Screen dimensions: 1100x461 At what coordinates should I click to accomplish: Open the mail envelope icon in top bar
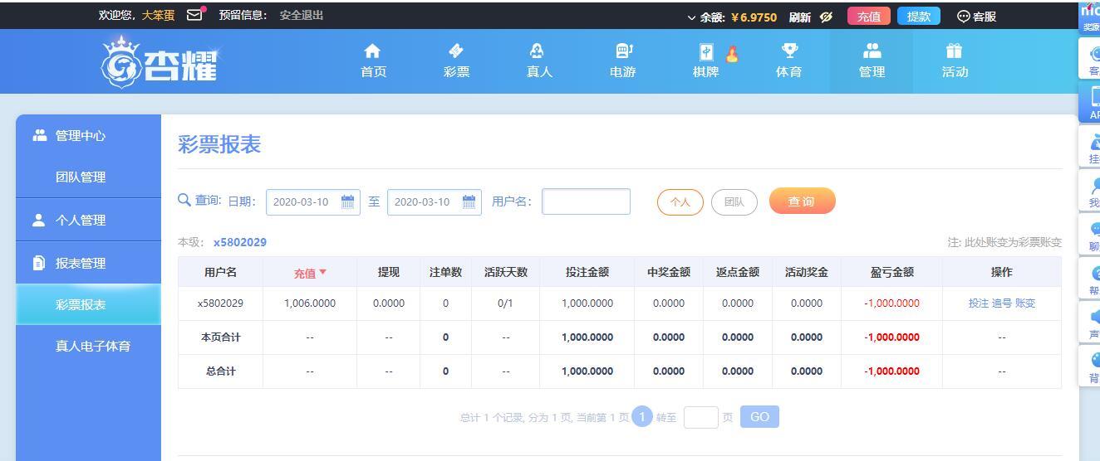(x=194, y=15)
